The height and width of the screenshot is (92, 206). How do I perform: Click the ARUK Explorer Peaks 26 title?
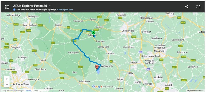[x=30, y=6]
